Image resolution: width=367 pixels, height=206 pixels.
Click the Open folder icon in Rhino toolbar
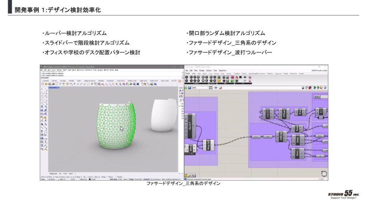(46, 84)
